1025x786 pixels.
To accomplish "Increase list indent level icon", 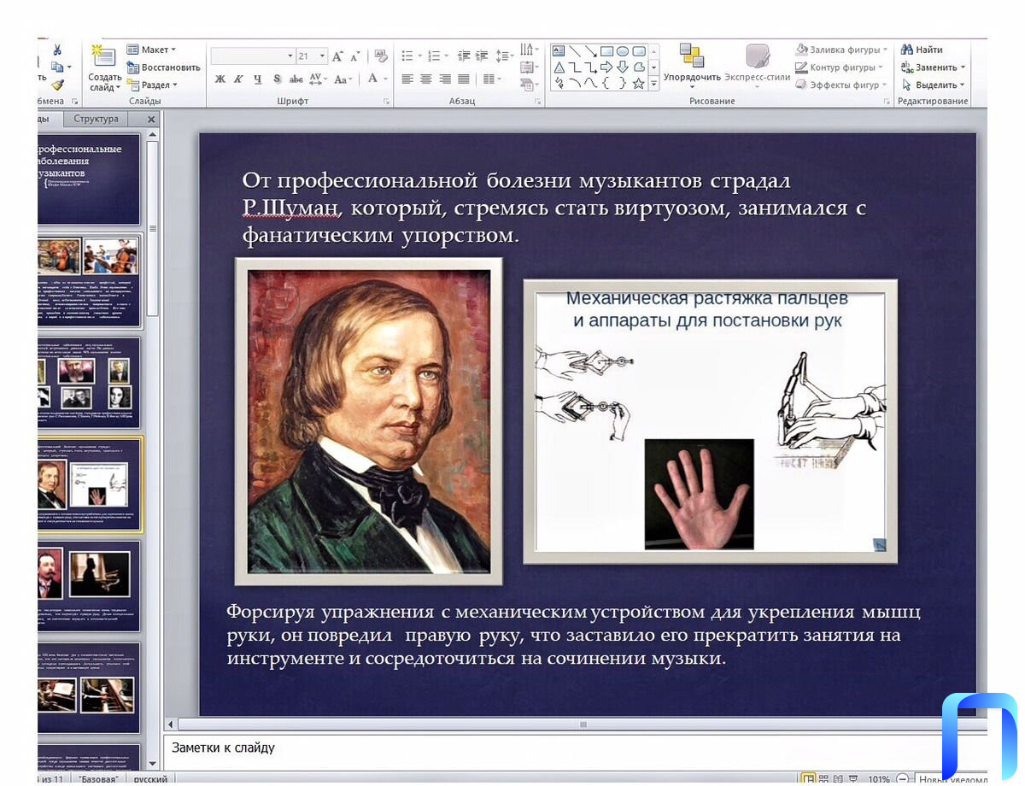I will (483, 56).
